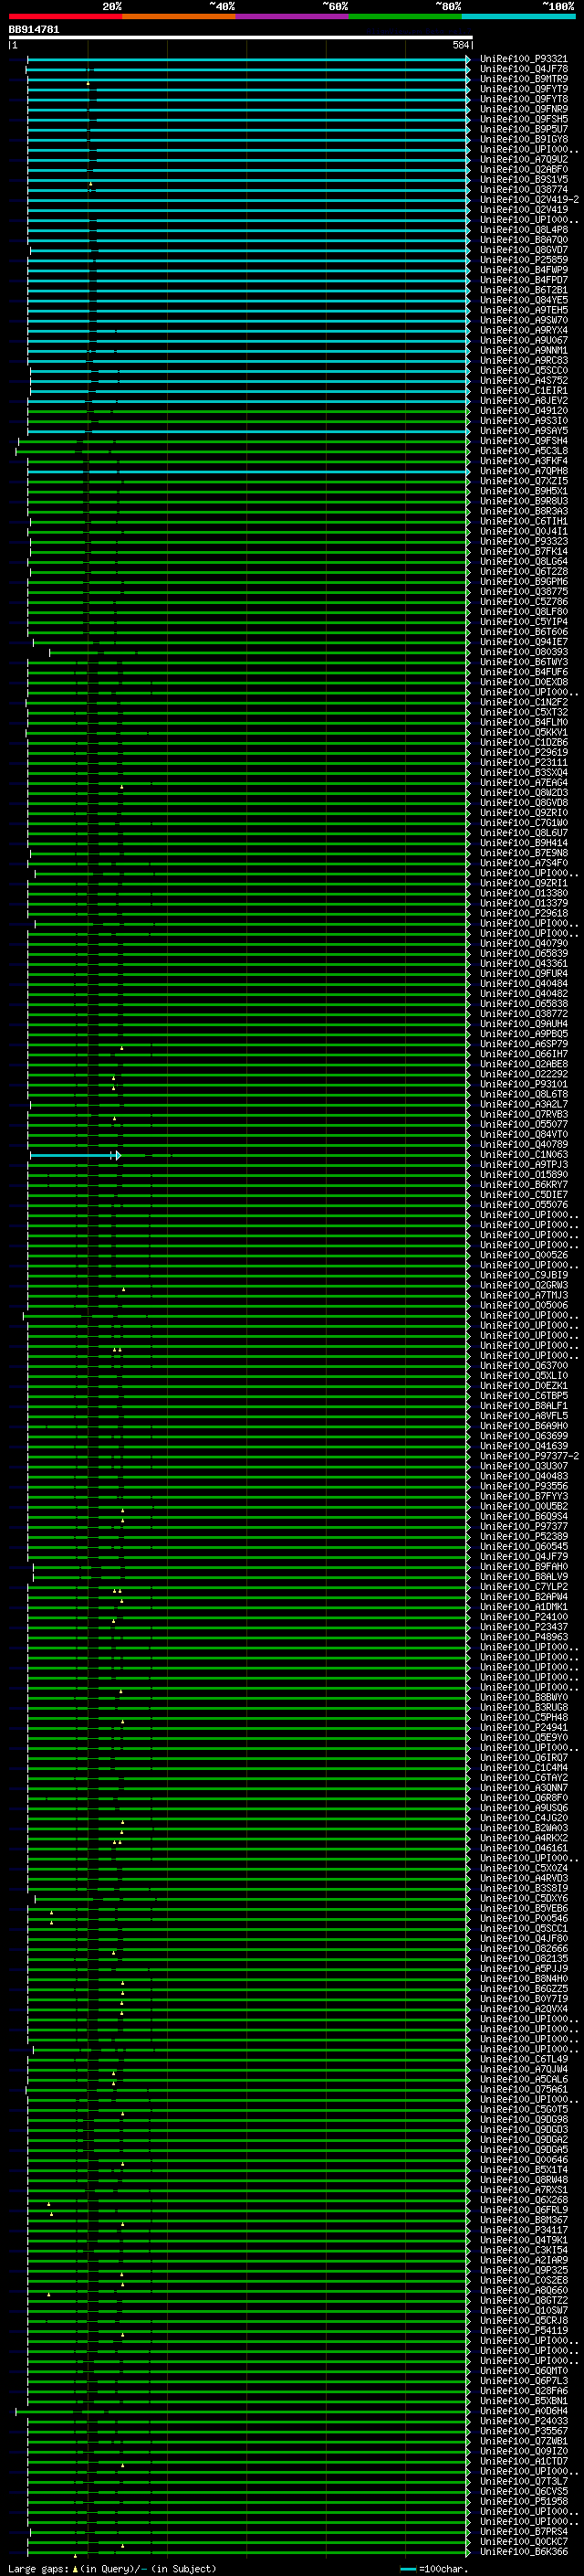Select hit UniRef100_A9SW70
Screen dimensions: 584x2576
(523, 320)
